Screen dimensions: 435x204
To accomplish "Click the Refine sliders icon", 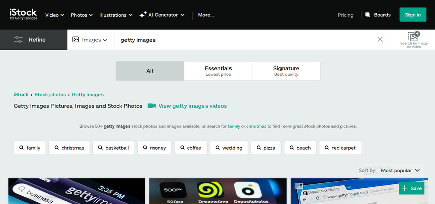I will (x=18, y=40).
